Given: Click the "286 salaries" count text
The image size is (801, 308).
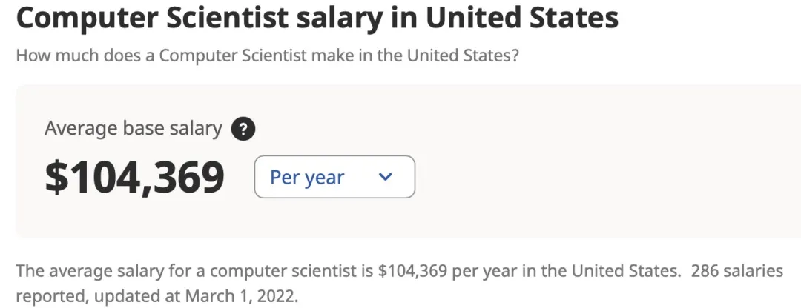Looking at the screenshot, I should (x=736, y=271).
